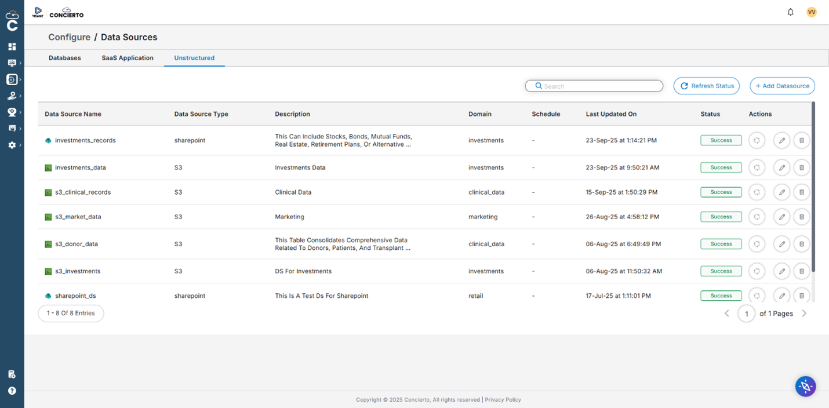Expand the chevron beside the webcam sidebar icon
The height and width of the screenshot is (408, 829).
pyautogui.click(x=21, y=112)
